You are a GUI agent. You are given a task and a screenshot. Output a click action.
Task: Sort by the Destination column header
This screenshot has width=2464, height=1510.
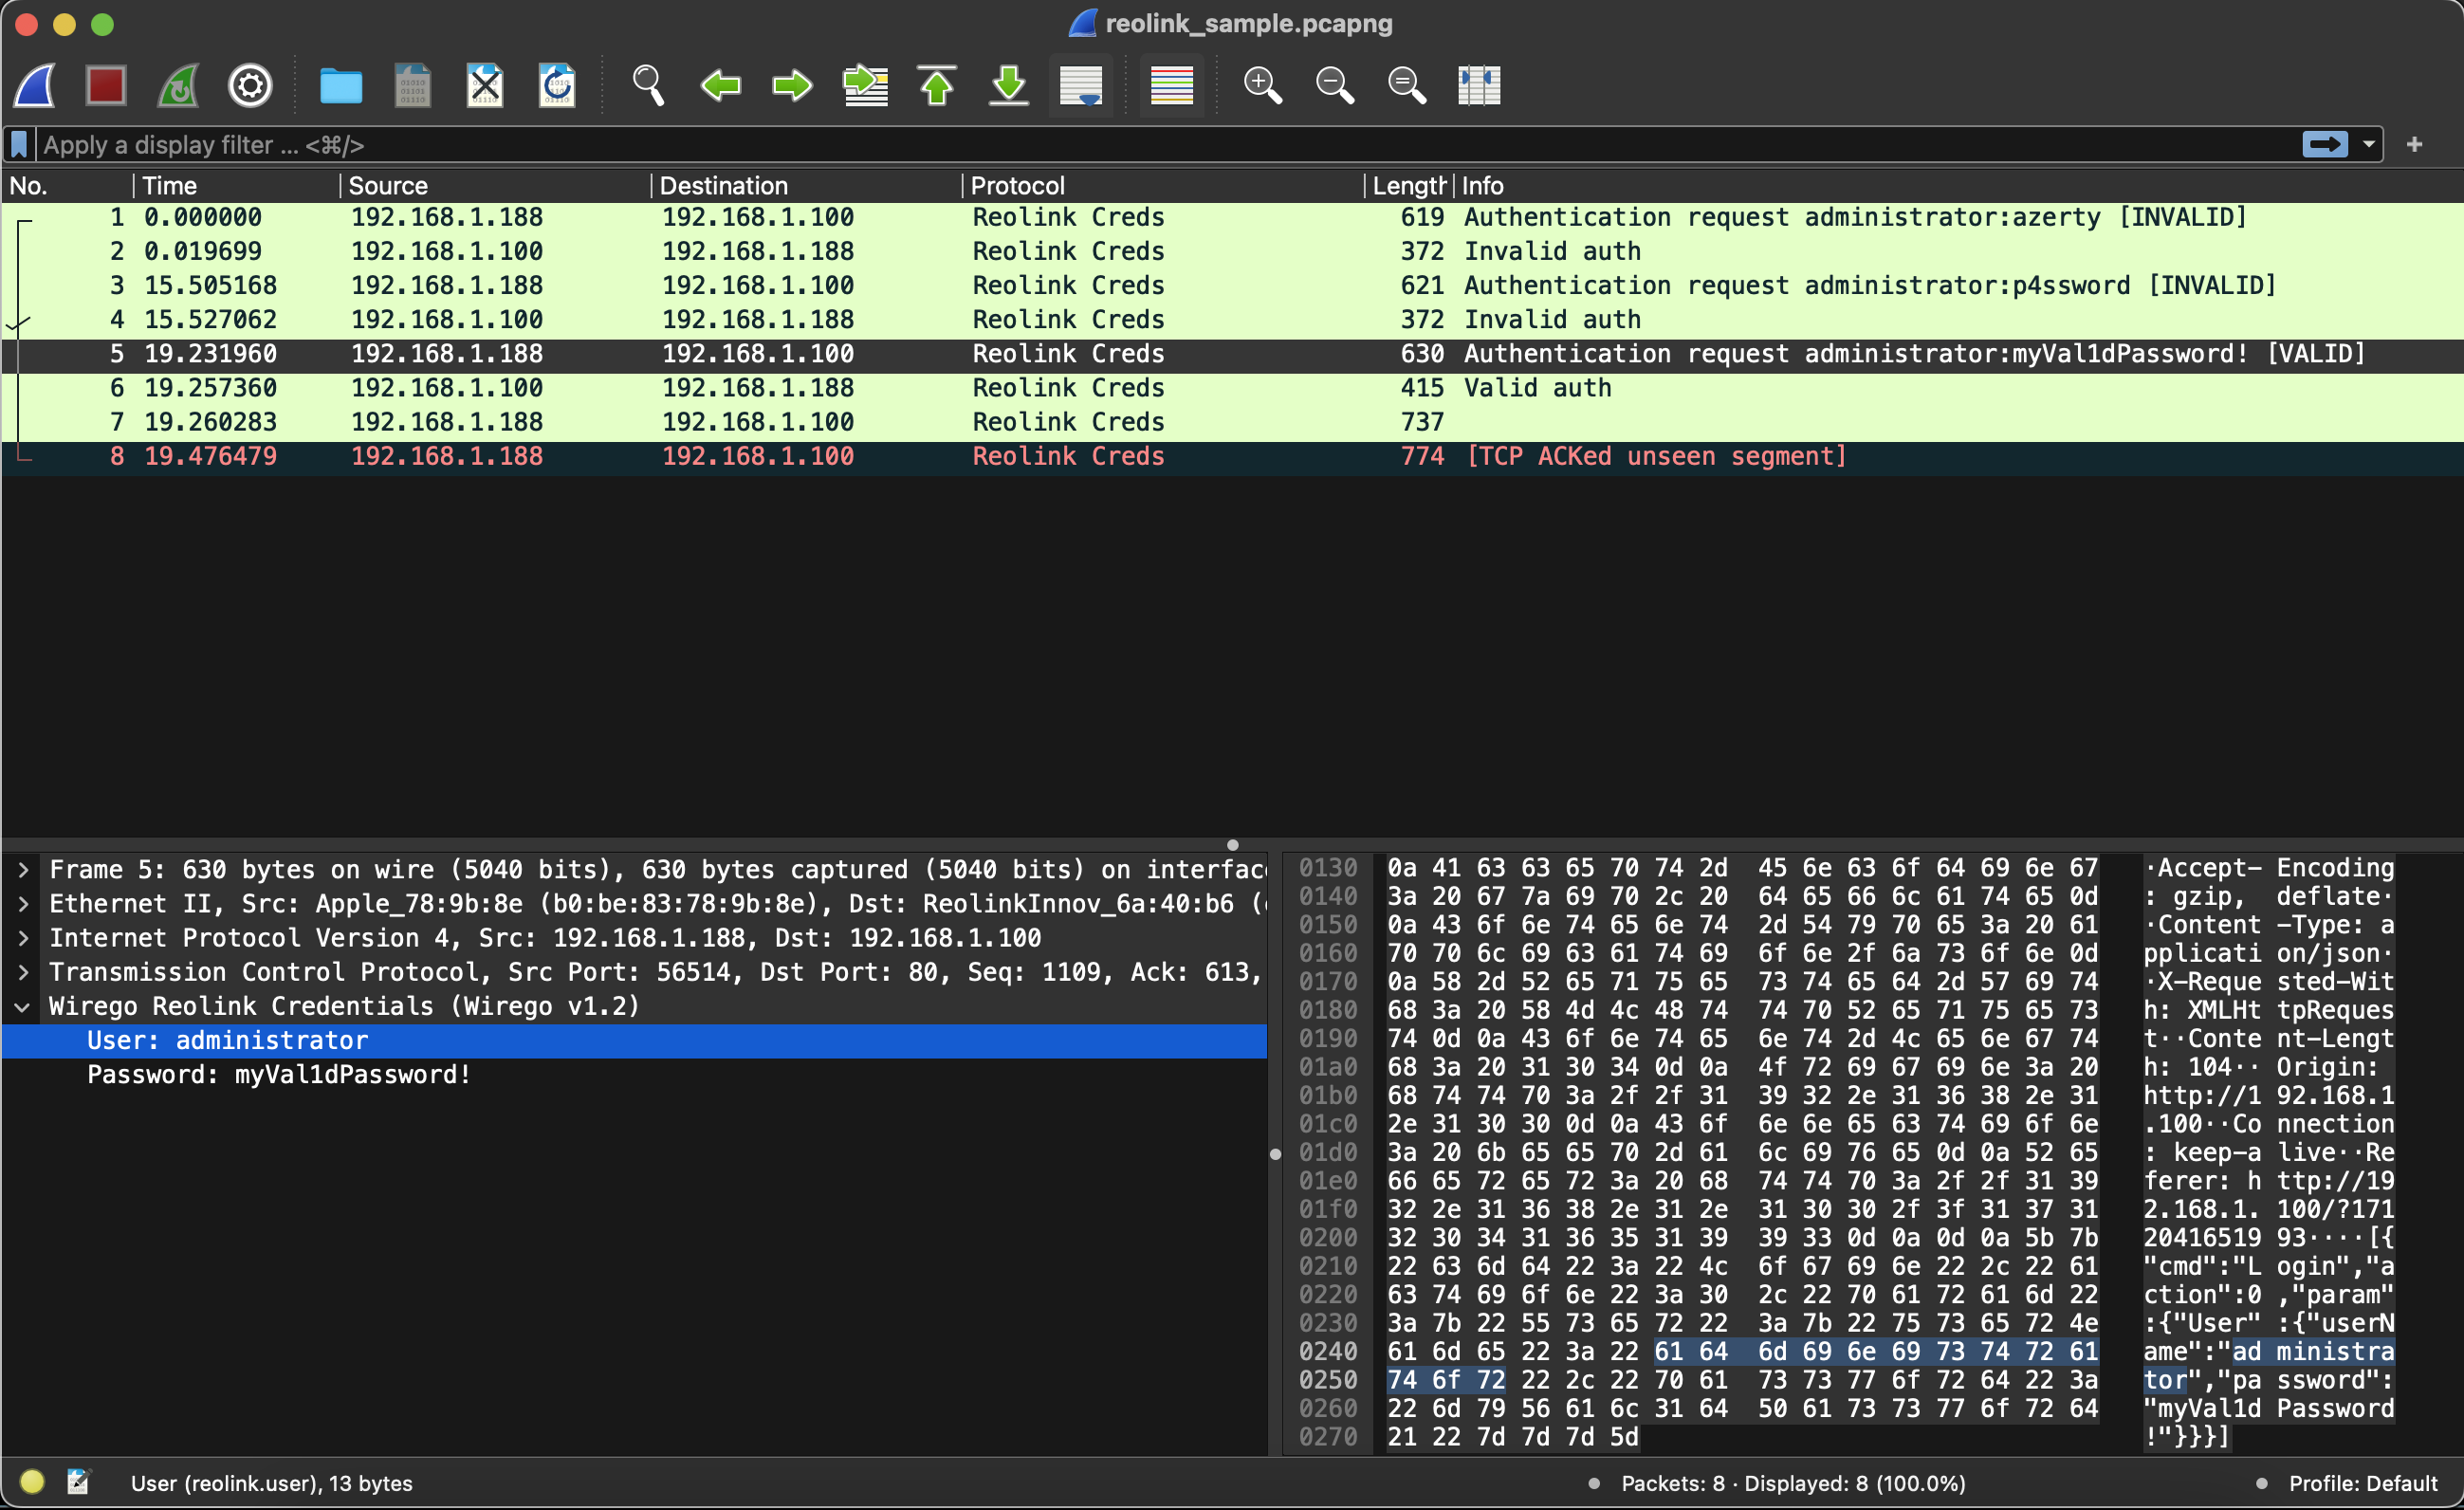click(806, 186)
